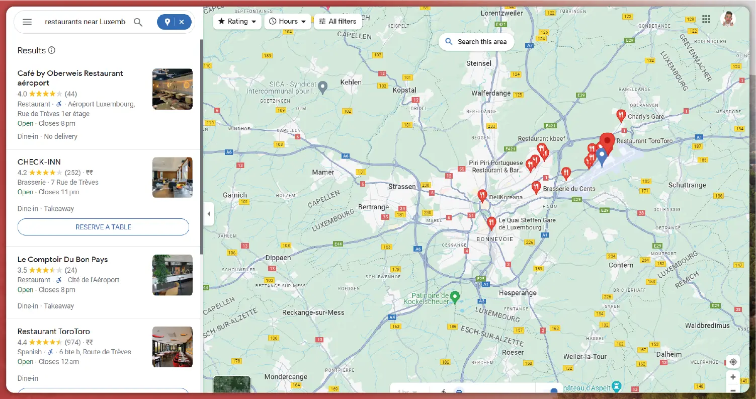Open the Hours filter dropdown
The width and height of the screenshot is (756, 399).
coord(287,21)
